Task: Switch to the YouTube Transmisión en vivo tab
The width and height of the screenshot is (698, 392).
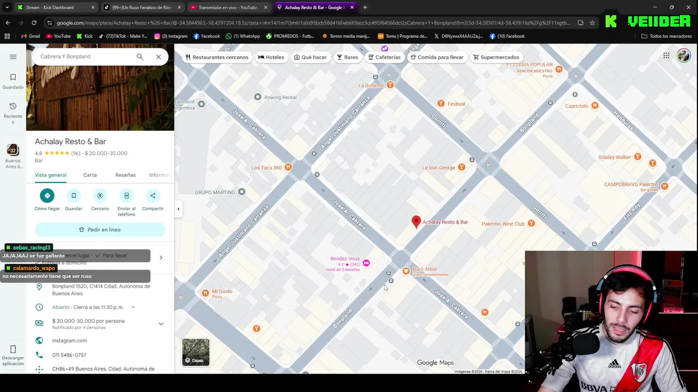Action: pyautogui.click(x=228, y=8)
